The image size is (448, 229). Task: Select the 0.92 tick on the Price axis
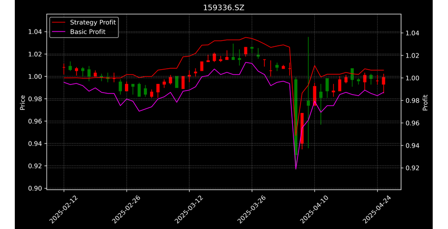(35, 166)
